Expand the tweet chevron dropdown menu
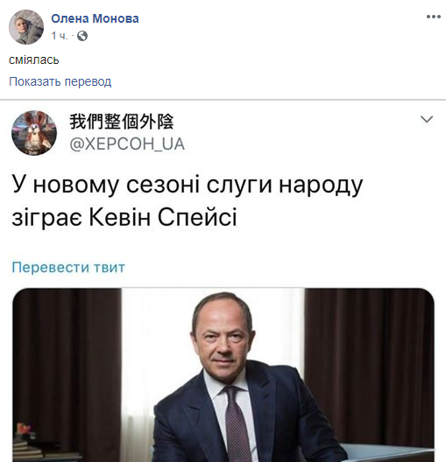This screenshot has height=462, width=446. [x=427, y=119]
